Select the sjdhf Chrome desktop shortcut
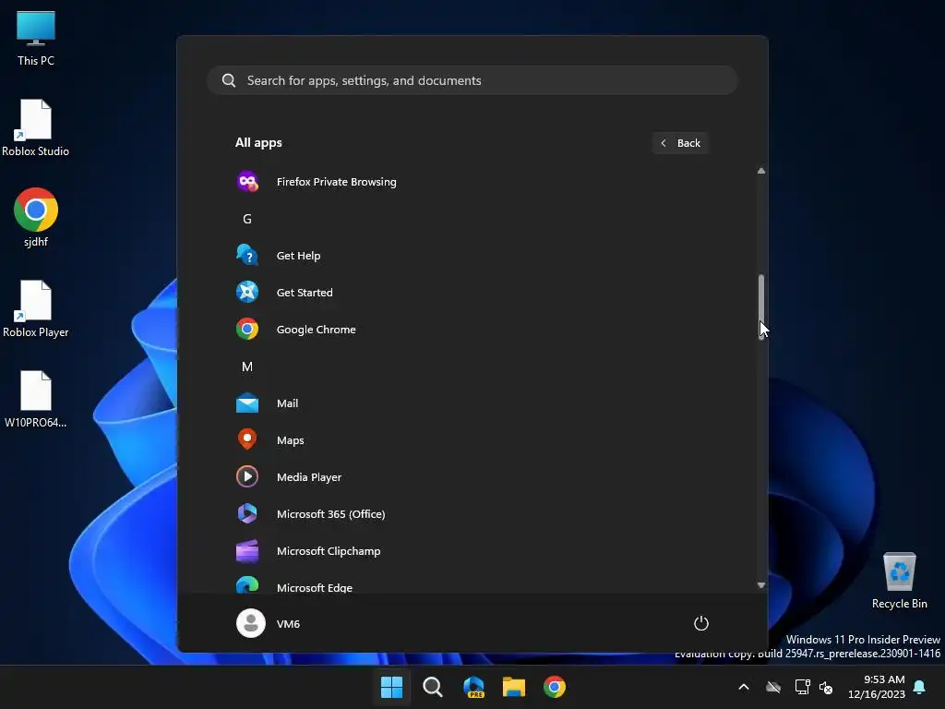The width and height of the screenshot is (945, 709). (x=36, y=218)
